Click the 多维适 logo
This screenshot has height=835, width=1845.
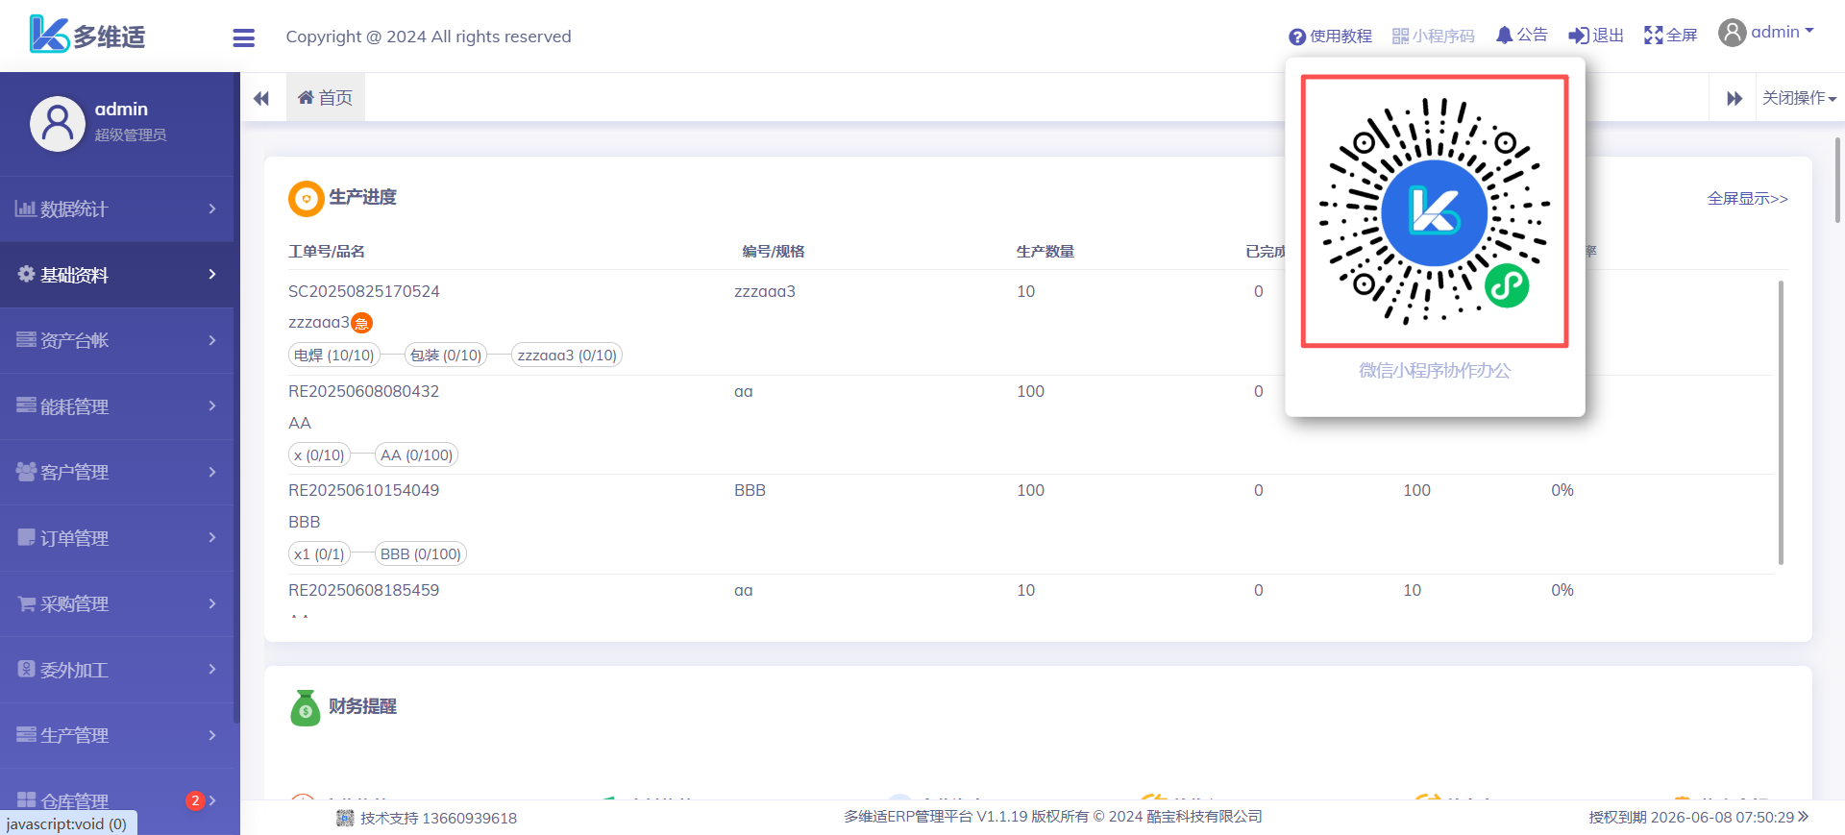tap(87, 36)
